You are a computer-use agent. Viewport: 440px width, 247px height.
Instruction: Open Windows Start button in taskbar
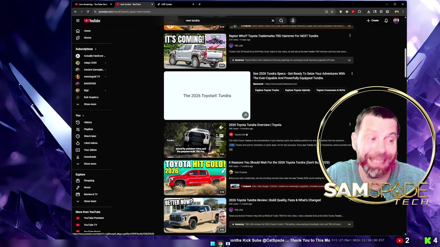pyautogui.click(x=212, y=244)
